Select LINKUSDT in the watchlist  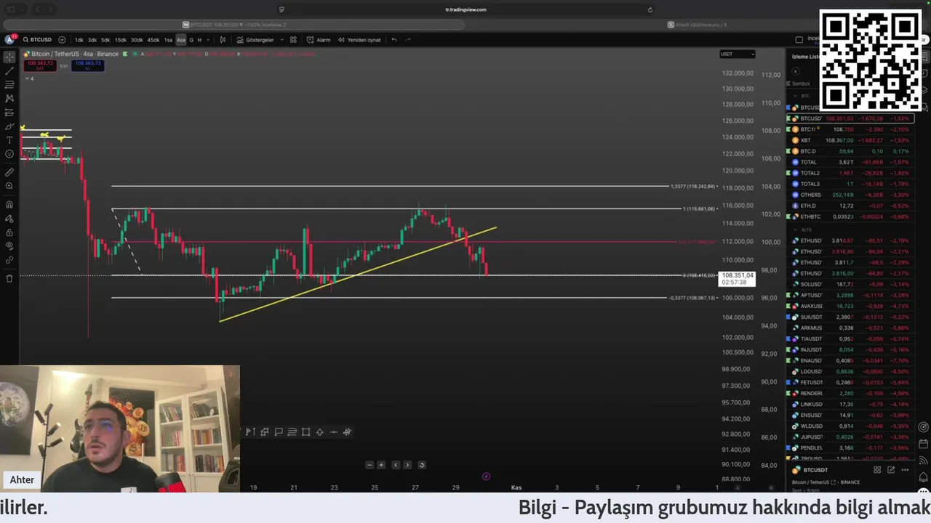pos(849,404)
